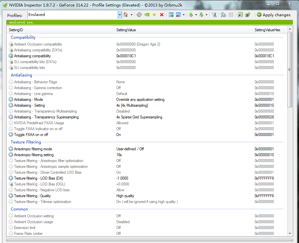Open the export profiles dropdown arrow
Screen dimensions: 299x243
point(196,15)
